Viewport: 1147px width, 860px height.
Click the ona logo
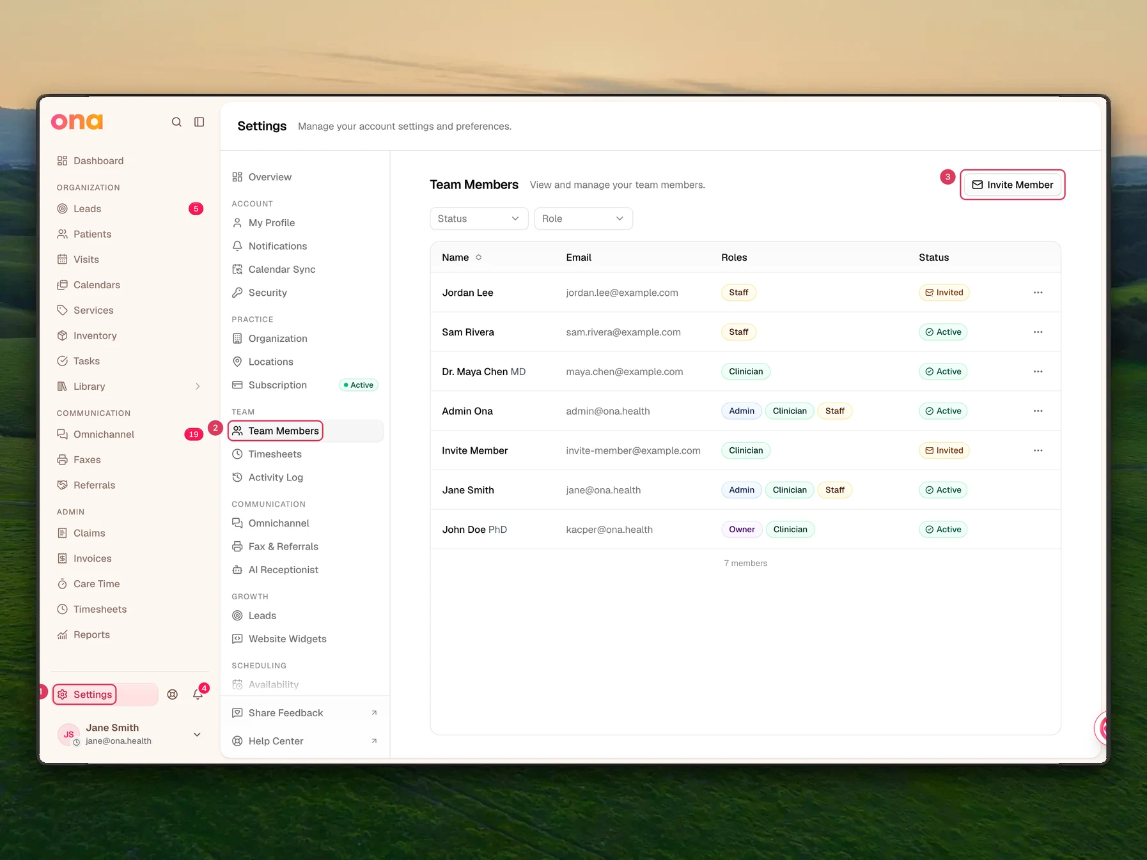(77, 121)
